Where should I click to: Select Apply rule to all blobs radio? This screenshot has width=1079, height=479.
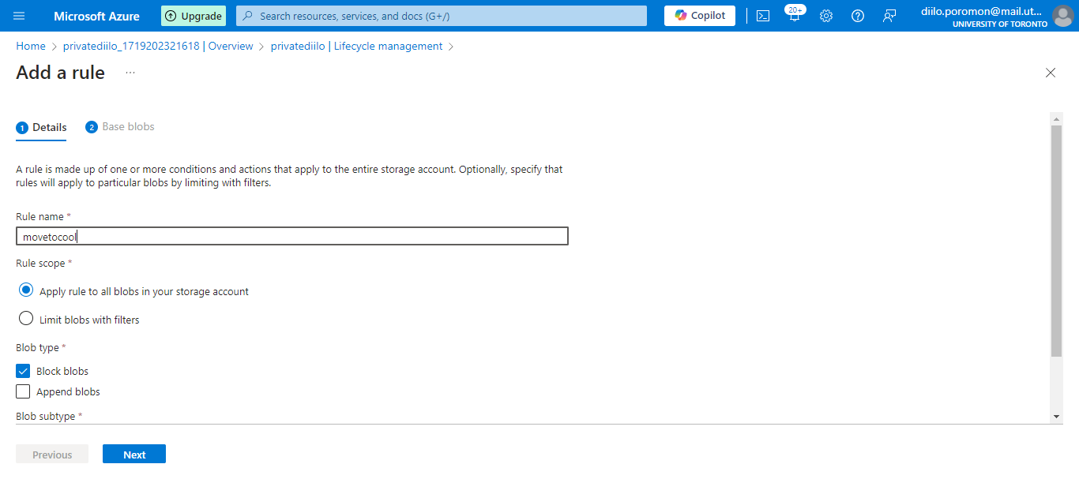26,290
